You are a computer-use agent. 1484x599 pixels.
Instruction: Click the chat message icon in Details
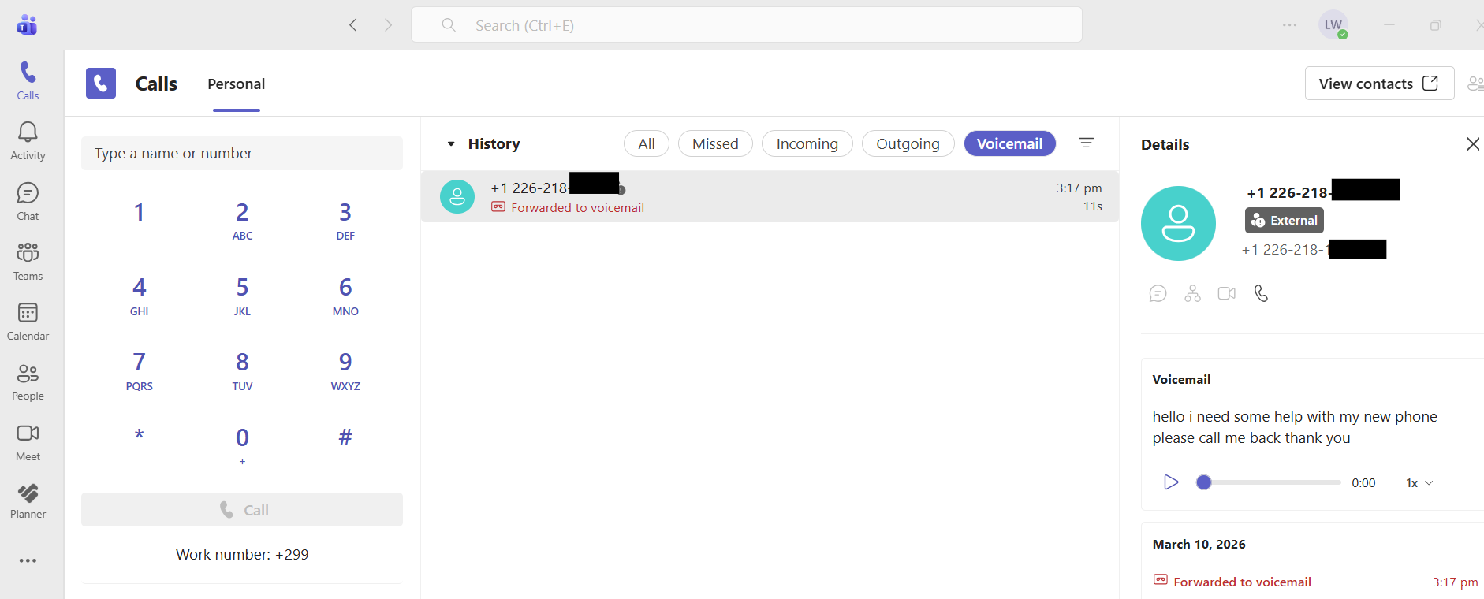pos(1158,293)
